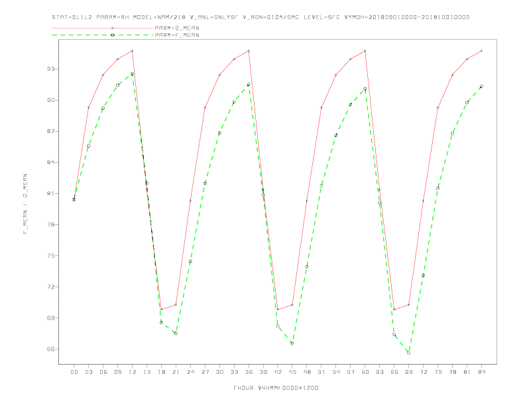Pick the green F_MEAN circle marker at hour 84

[x=482, y=87]
